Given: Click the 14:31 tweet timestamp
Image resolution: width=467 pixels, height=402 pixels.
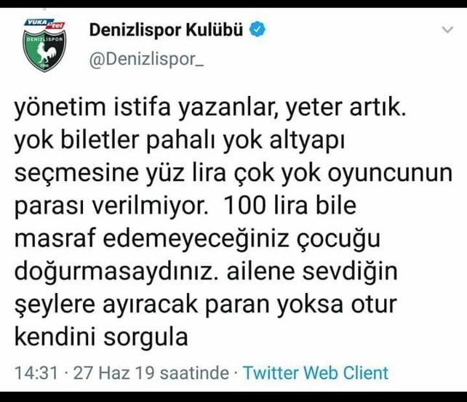Looking at the screenshot, I should (36, 373).
